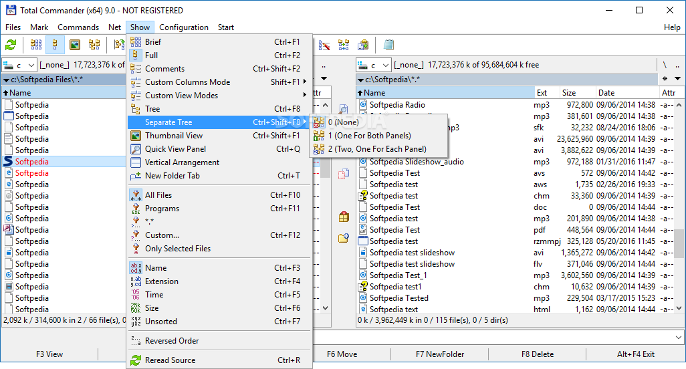686x369 pixels.
Task: Click the Alt+F4 Exit button
Action: tap(636, 354)
